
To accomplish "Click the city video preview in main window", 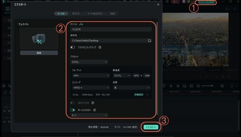I will pyautogui.click(x=196, y=39).
